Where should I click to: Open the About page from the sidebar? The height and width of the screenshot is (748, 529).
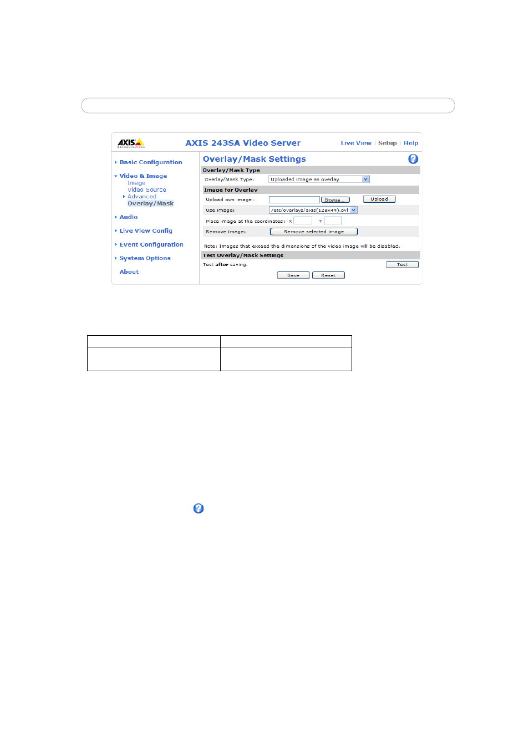pos(129,272)
